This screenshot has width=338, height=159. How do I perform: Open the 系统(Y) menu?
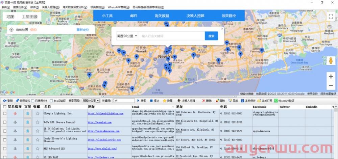click(x=6, y=7)
